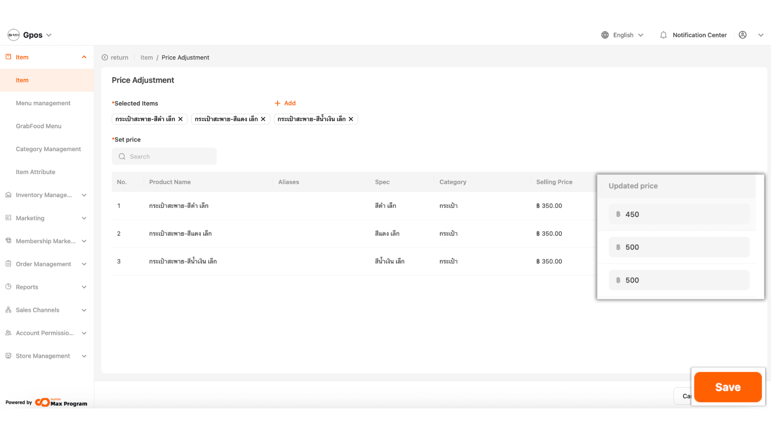
Task: Remove the กระเป๋าสะพาย-สีแดง เล็ก item tag
Action: (x=263, y=119)
